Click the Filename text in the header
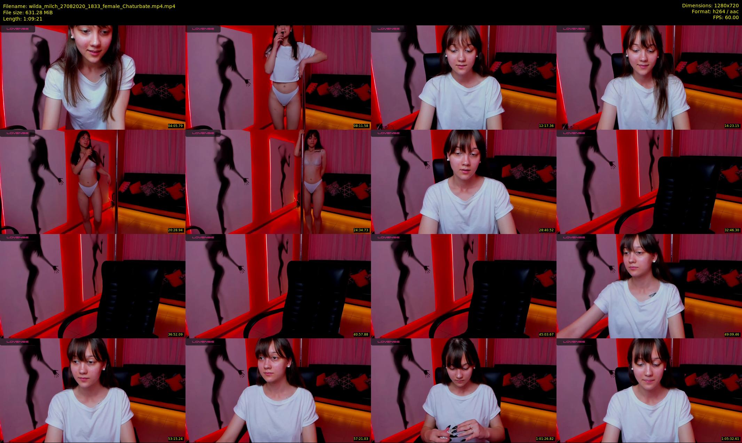 (x=89, y=6)
